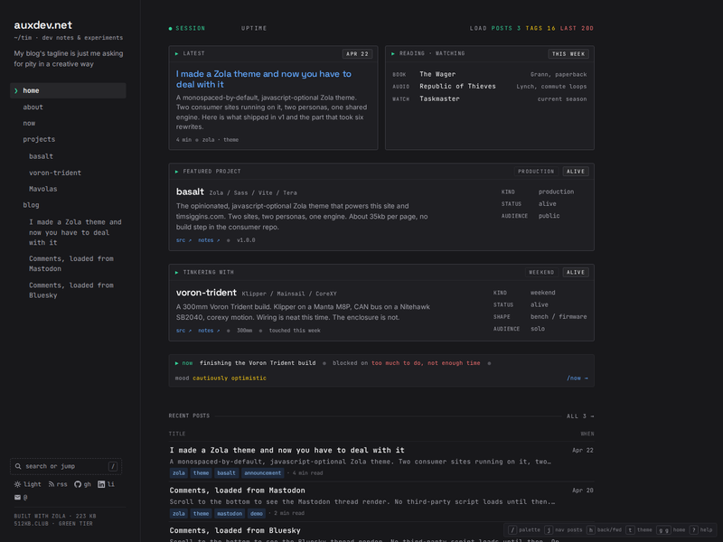Click the question mark help key hint
Screen dimensions: 723x542
693,530
